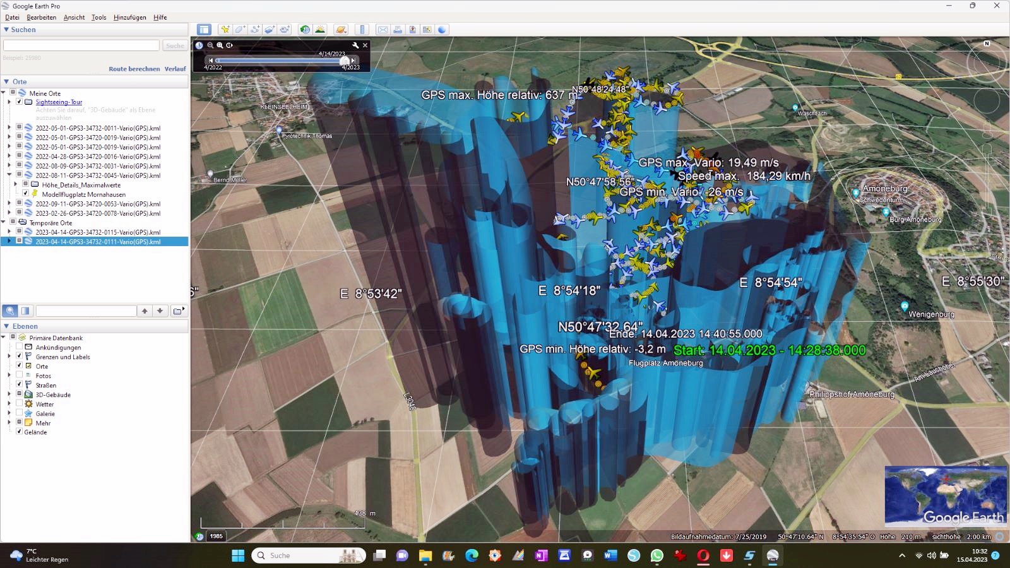Toggle the sidebar visibility toolbar button
The height and width of the screenshot is (568, 1010).
coord(204,30)
